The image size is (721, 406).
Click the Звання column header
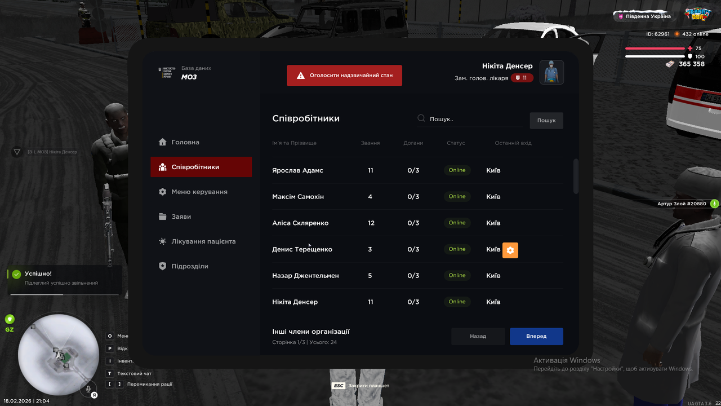370,143
